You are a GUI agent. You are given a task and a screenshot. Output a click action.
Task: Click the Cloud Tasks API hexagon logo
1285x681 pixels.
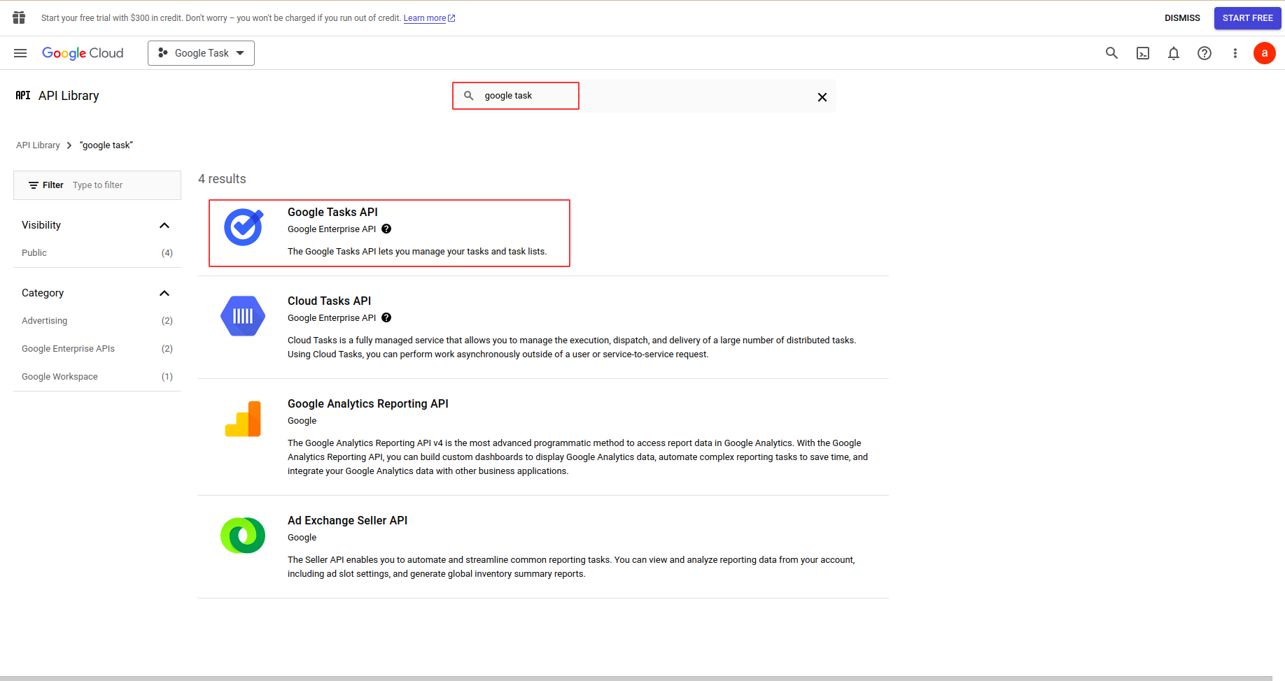(x=243, y=316)
